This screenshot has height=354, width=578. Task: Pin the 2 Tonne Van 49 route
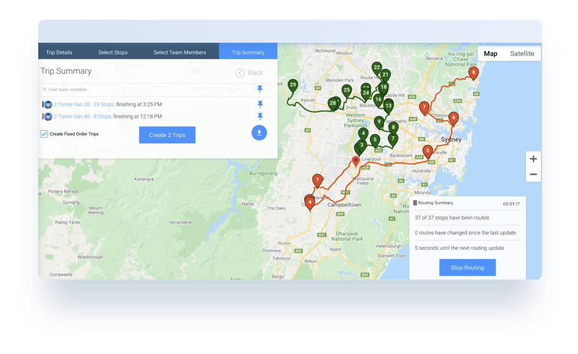point(260,116)
